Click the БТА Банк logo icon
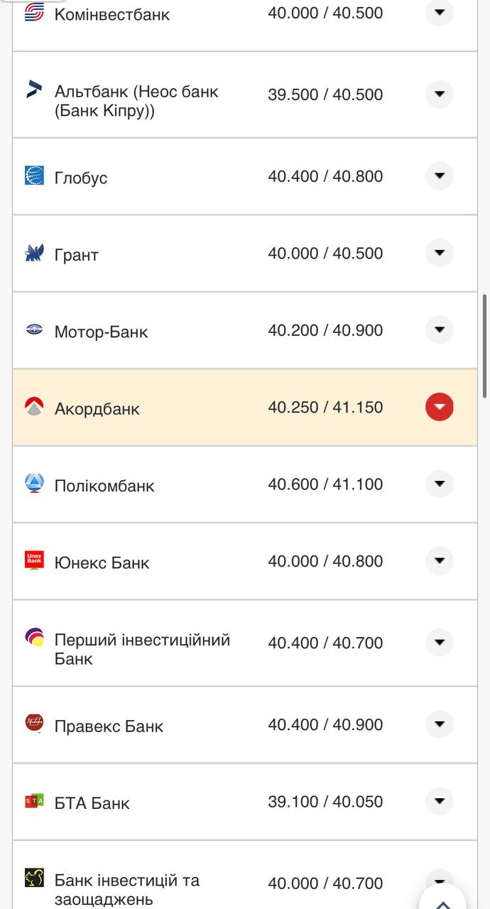Screen dimensions: 490x909 34,801
